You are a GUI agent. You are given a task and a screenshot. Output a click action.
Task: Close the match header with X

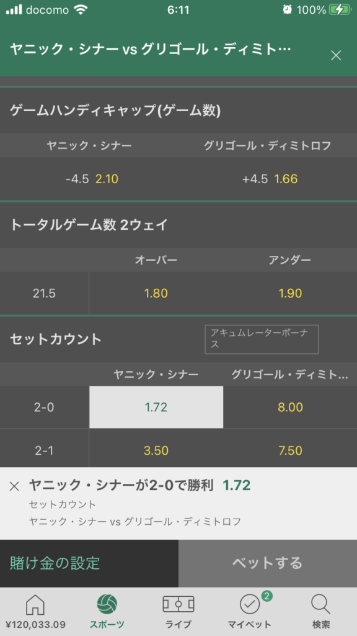pos(336,55)
